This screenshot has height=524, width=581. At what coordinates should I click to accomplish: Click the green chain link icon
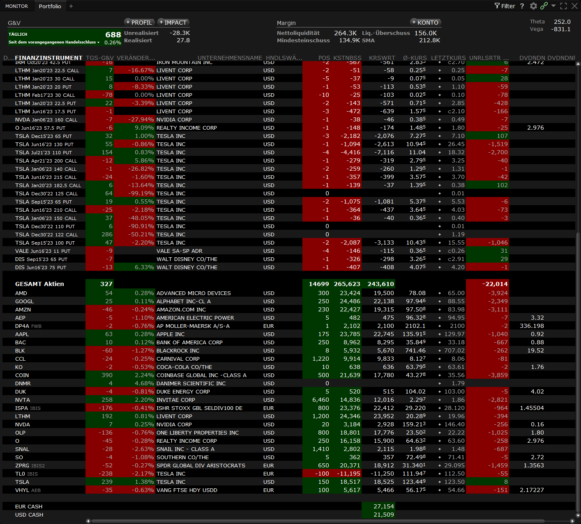pyautogui.click(x=544, y=6)
